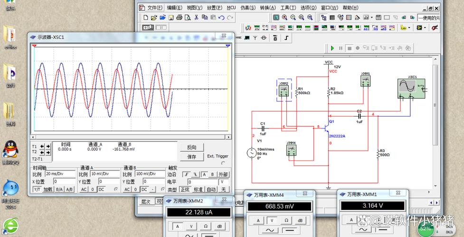464x237 pixels.
Task: Open the spreadsheet view grid icon
Action: coord(332,18)
